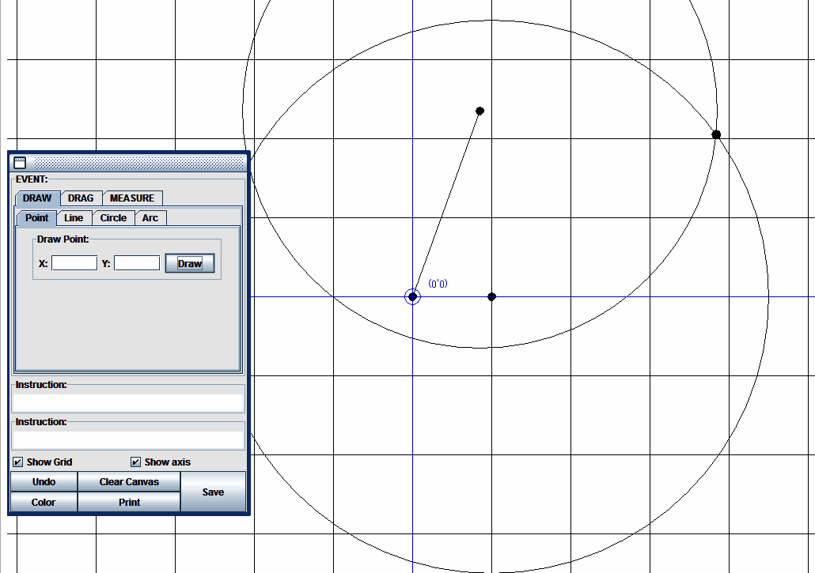Select the MEASURE tab
Viewport: 815px width, 573px height.
[132, 198]
